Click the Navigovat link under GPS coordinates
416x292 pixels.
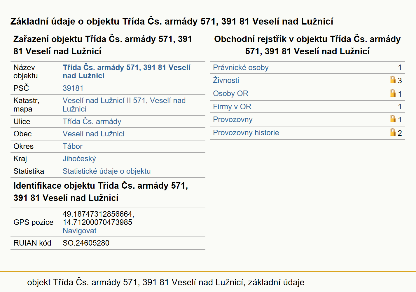coord(79,231)
